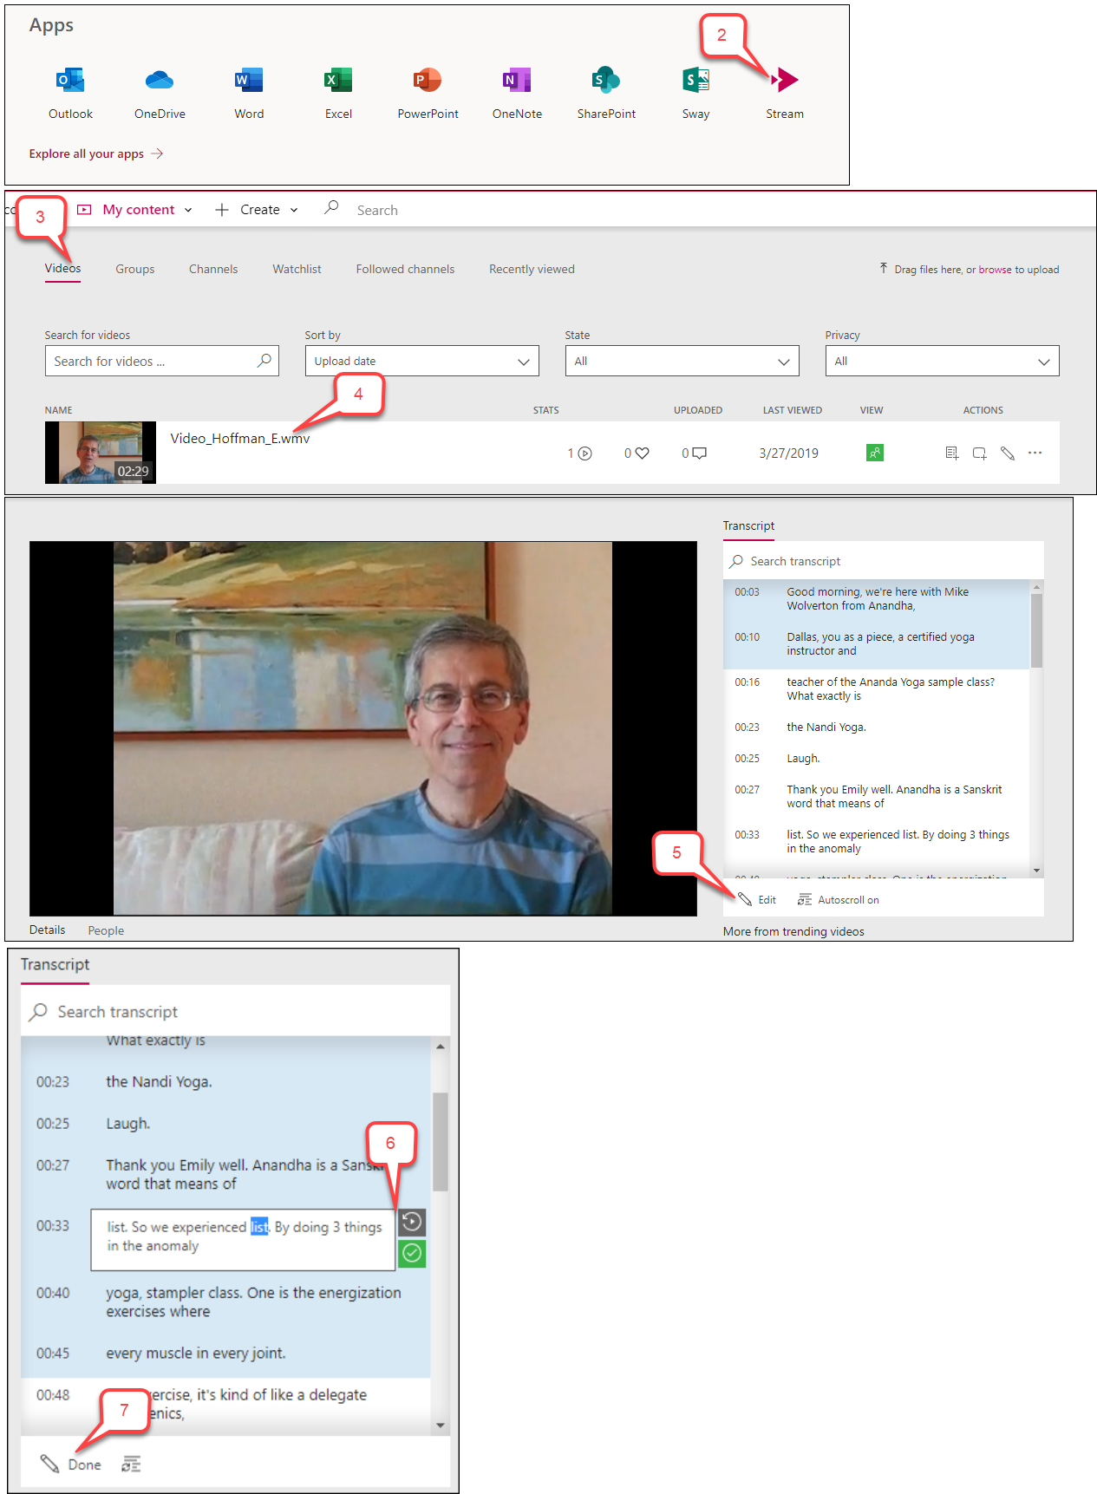This screenshot has height=1494, width=1097.
Task: Open the Watchlist tab
Action: (x=297, y=269)
